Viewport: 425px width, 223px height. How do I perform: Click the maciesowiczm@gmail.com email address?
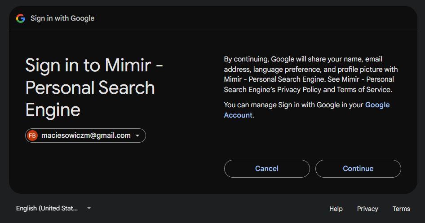click(x=86, y=136)
